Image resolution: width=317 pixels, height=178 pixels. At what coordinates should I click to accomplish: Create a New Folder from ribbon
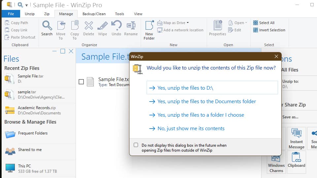pyautogui.click(x=149, y=30)
